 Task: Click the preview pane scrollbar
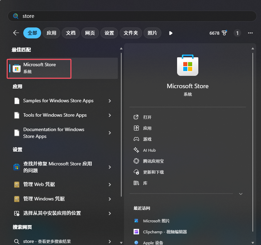[x=253, y=142]
